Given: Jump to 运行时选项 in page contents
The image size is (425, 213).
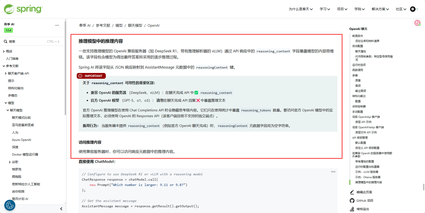Looking at the screenshot, I should [359, 65].
